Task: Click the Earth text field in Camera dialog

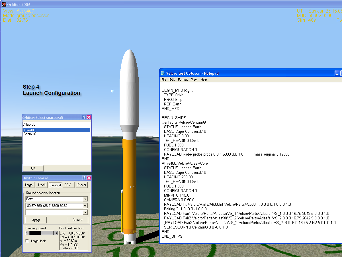Action: coord(54,199)
